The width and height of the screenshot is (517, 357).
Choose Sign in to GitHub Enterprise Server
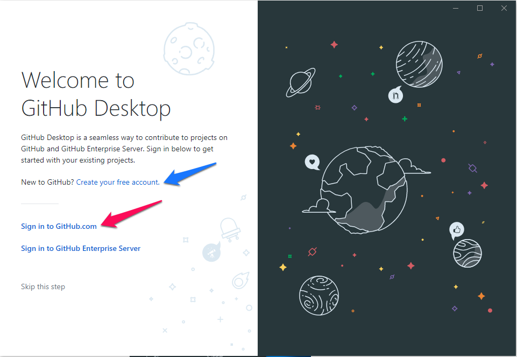click(81, 248)
